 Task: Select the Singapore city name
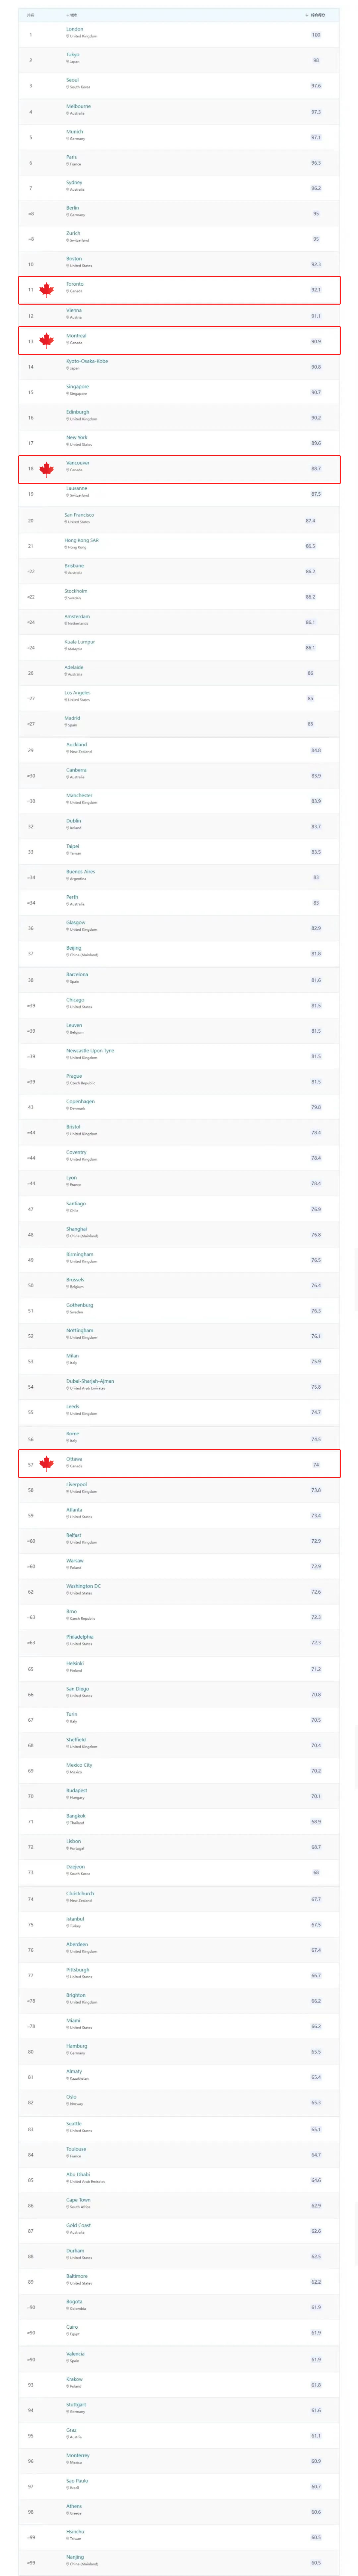coord(78,386)
